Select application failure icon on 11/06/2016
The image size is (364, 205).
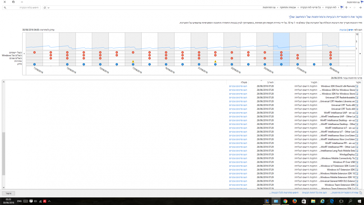tap(34, 52)
